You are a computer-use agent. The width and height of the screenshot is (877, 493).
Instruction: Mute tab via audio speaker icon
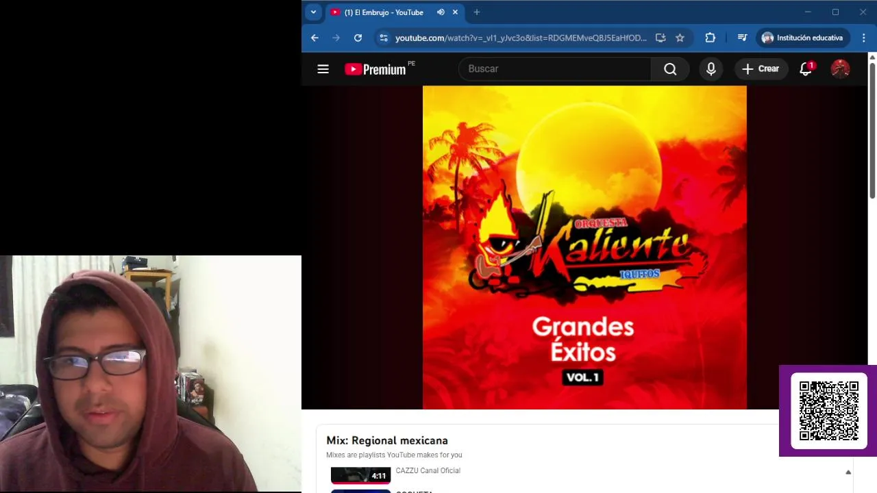[x=441, y=12]
